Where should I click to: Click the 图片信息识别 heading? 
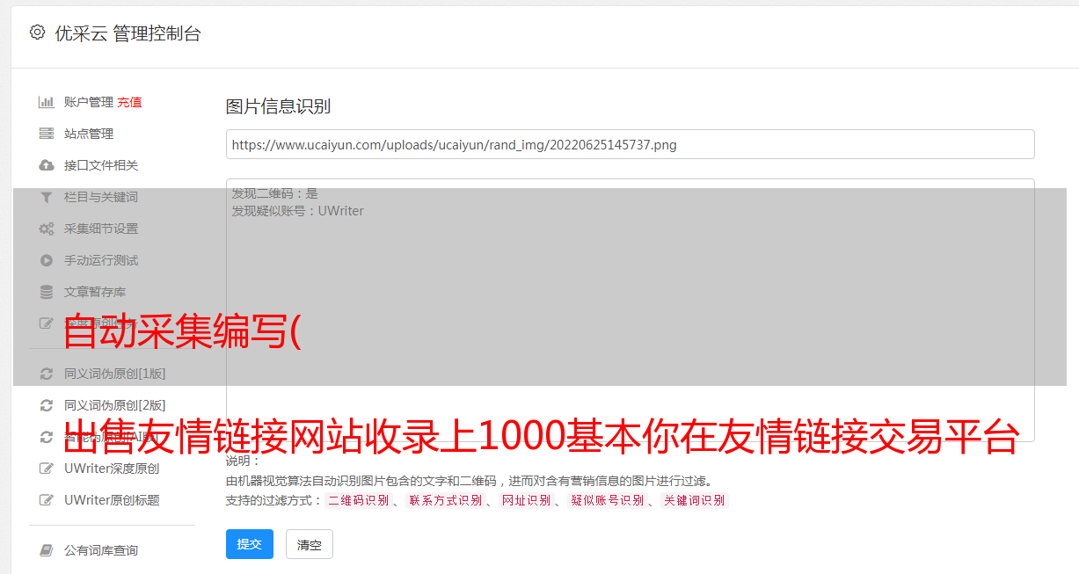278,106
